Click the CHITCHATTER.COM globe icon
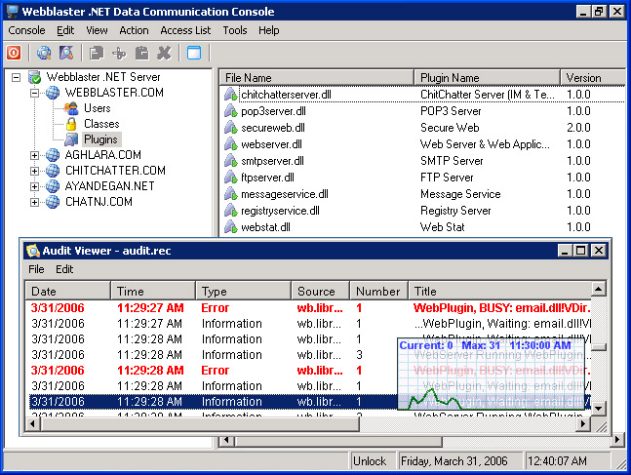Viewport: 631px width, 475px height. coord(53,171)
